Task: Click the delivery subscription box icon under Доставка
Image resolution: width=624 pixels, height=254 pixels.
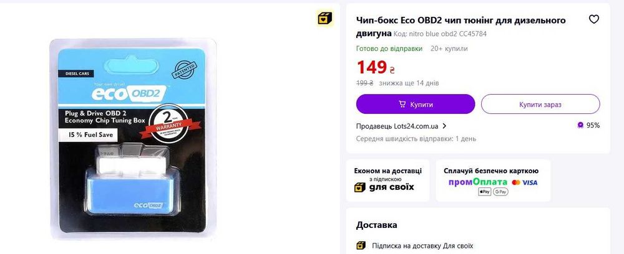Action: [361, 246]
